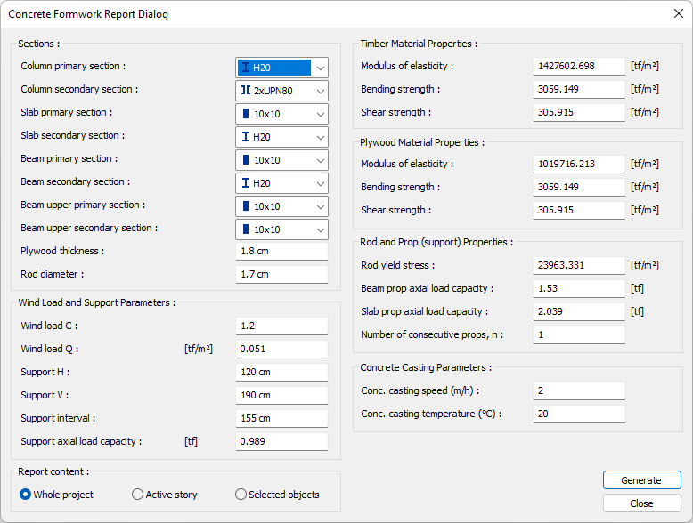The image size is (693, 523).
Task: Click the 10x10 icon in Slab primary section
Action: tap(246, 114)
